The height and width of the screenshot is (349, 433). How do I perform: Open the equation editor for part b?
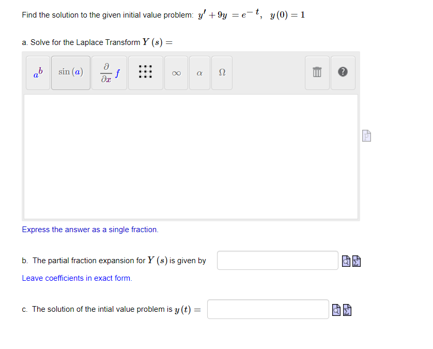pyautogui.click(x=356, y=261)
